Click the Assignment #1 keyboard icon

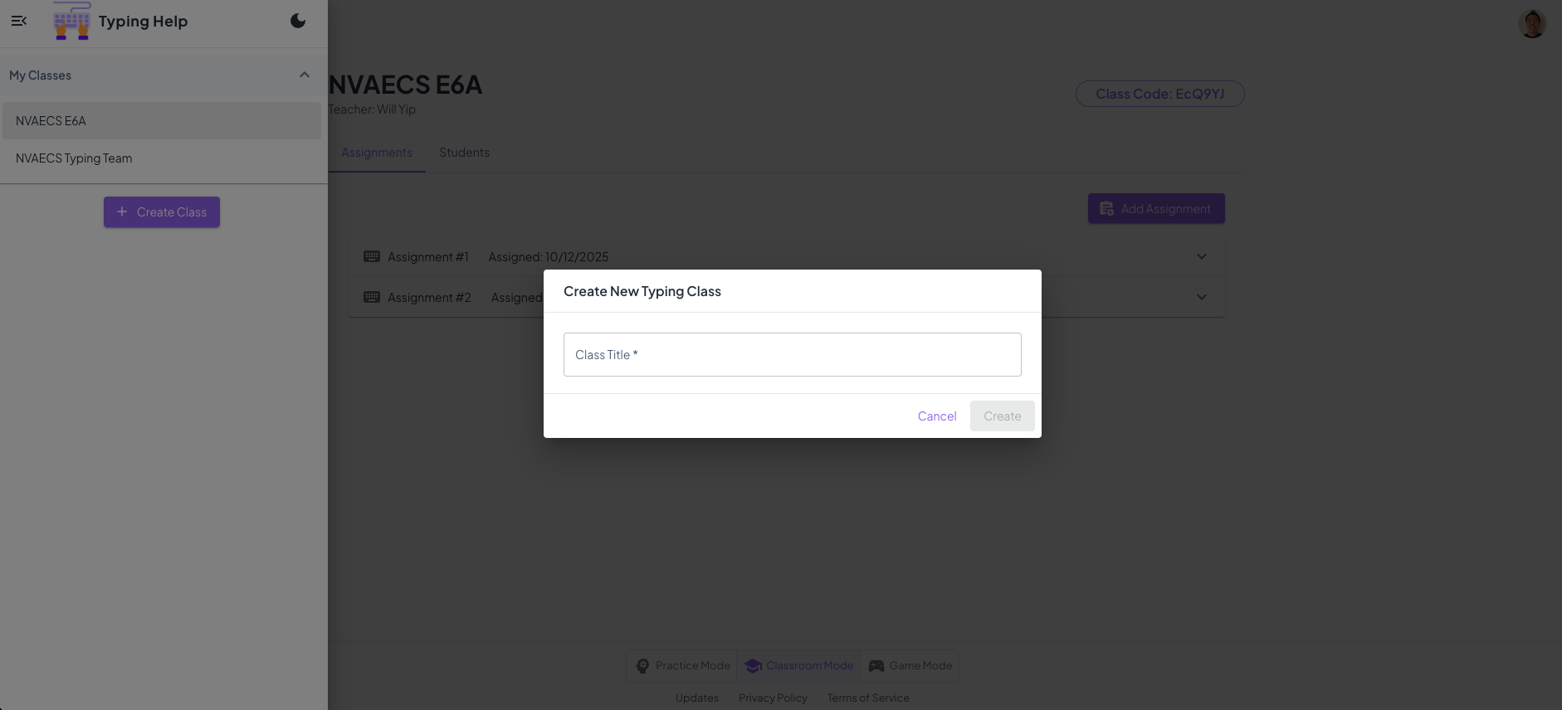372,256
